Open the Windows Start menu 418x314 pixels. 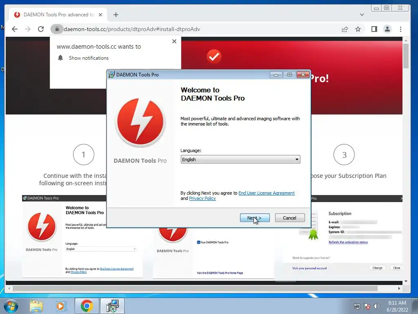click(x=11, y=306)
